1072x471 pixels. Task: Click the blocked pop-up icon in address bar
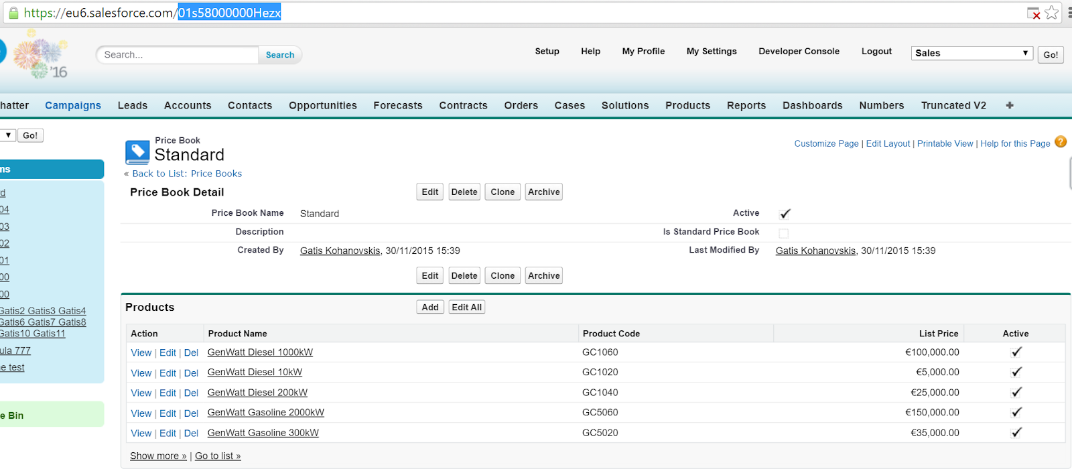[x=1034, y=13]
